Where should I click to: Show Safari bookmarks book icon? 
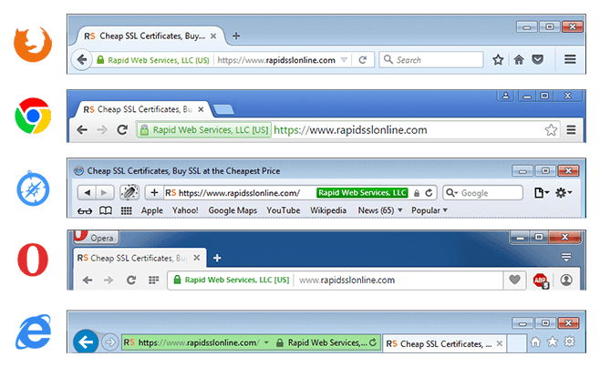pos(106,210)
